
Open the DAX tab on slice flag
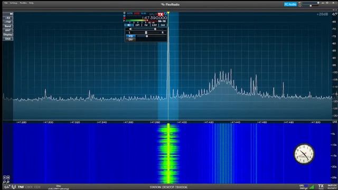pos(163,25)
